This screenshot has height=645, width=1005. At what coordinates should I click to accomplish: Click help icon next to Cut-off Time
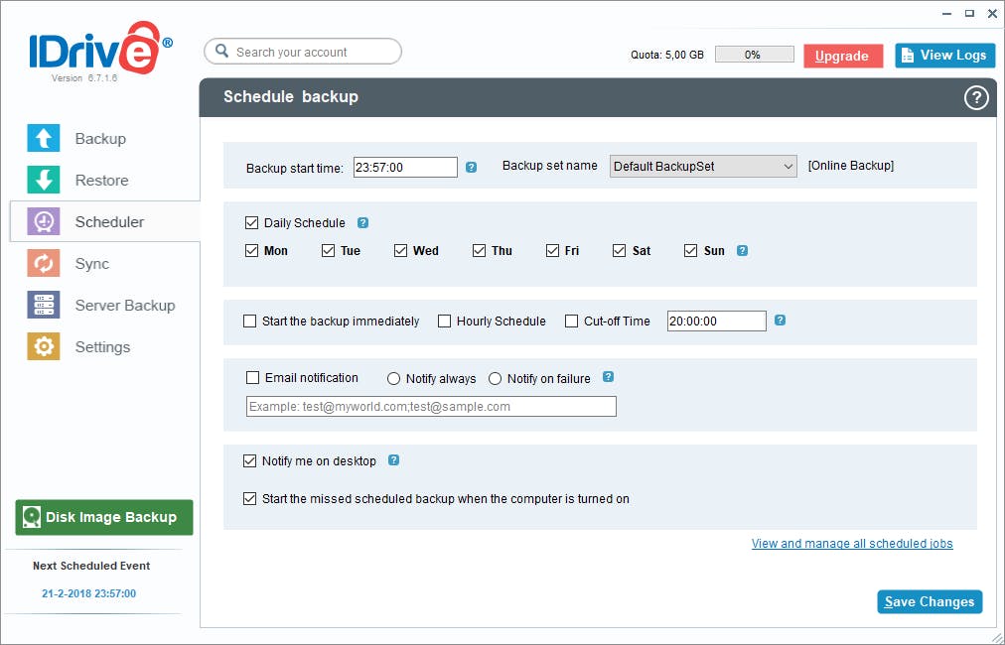pyautogui.click(x=781, y=321)
